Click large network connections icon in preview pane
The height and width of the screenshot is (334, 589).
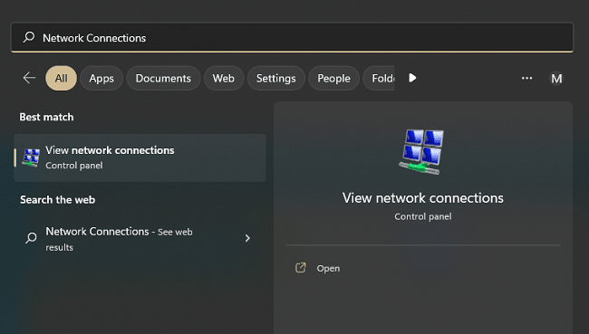click(422, 152)
